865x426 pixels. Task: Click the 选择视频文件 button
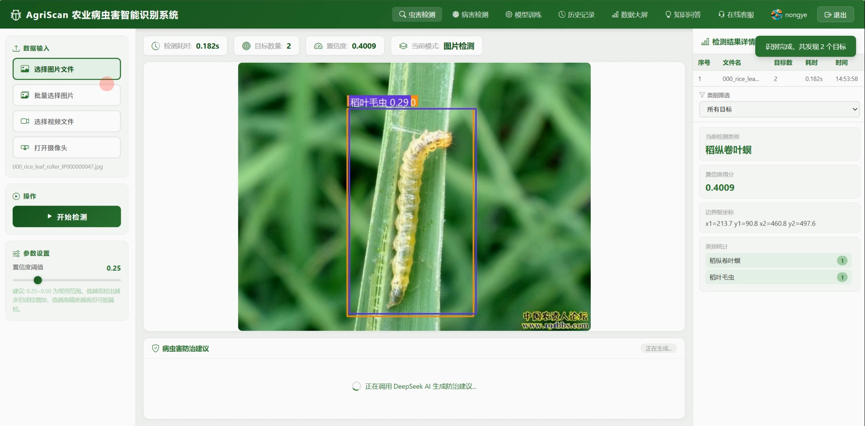(x=67, y=121)
